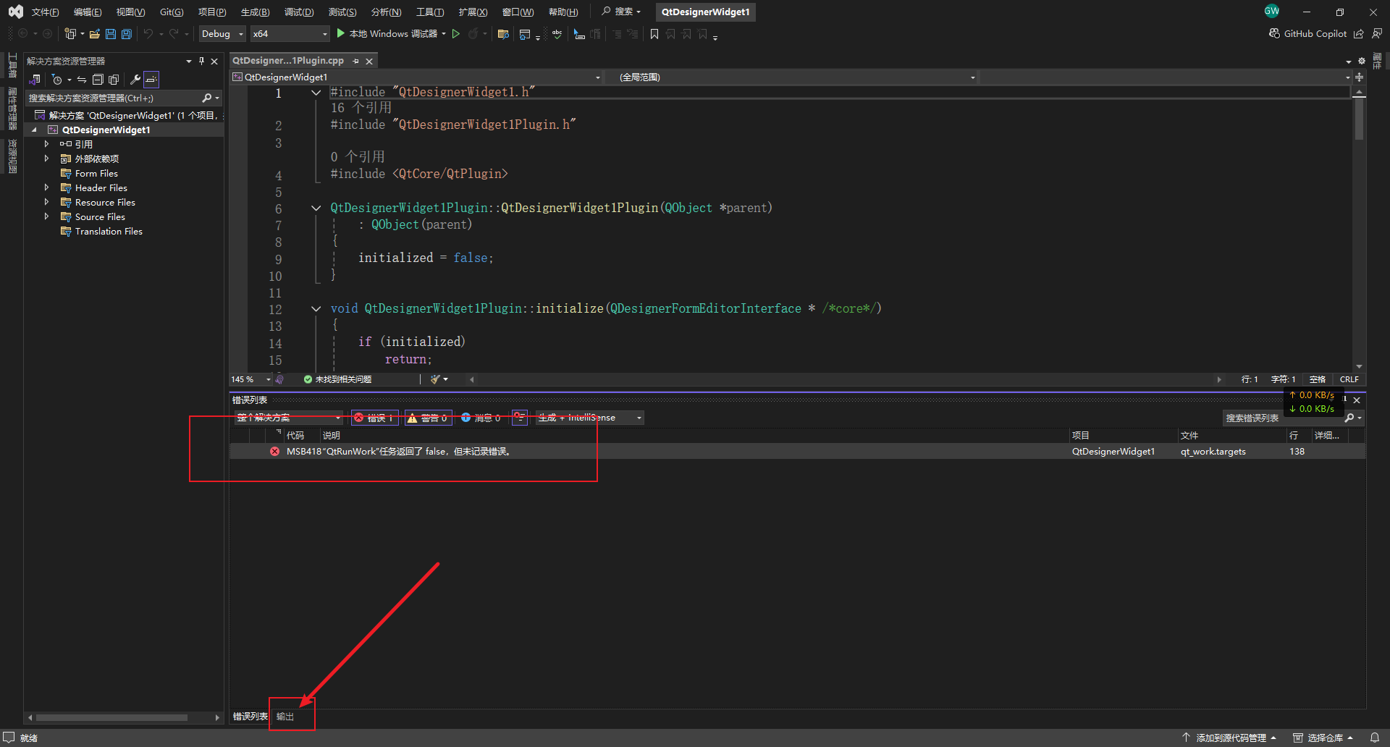This screenshot has width=1390, height=747.
Task: Open the QtDesignerWidget1 project scope dropdown
Action: (417, 77)
